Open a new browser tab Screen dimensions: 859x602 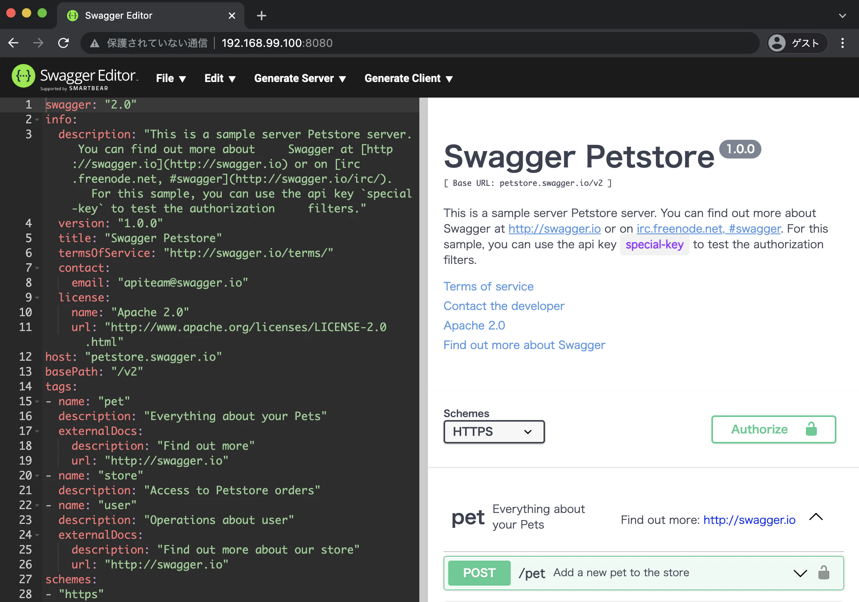pyautogui.click(x=262, y=16)
